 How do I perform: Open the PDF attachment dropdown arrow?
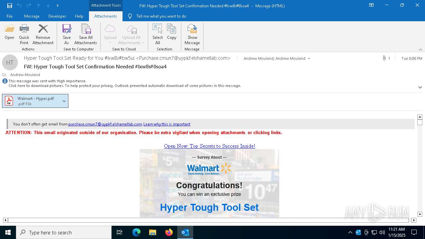coord(64,101)
